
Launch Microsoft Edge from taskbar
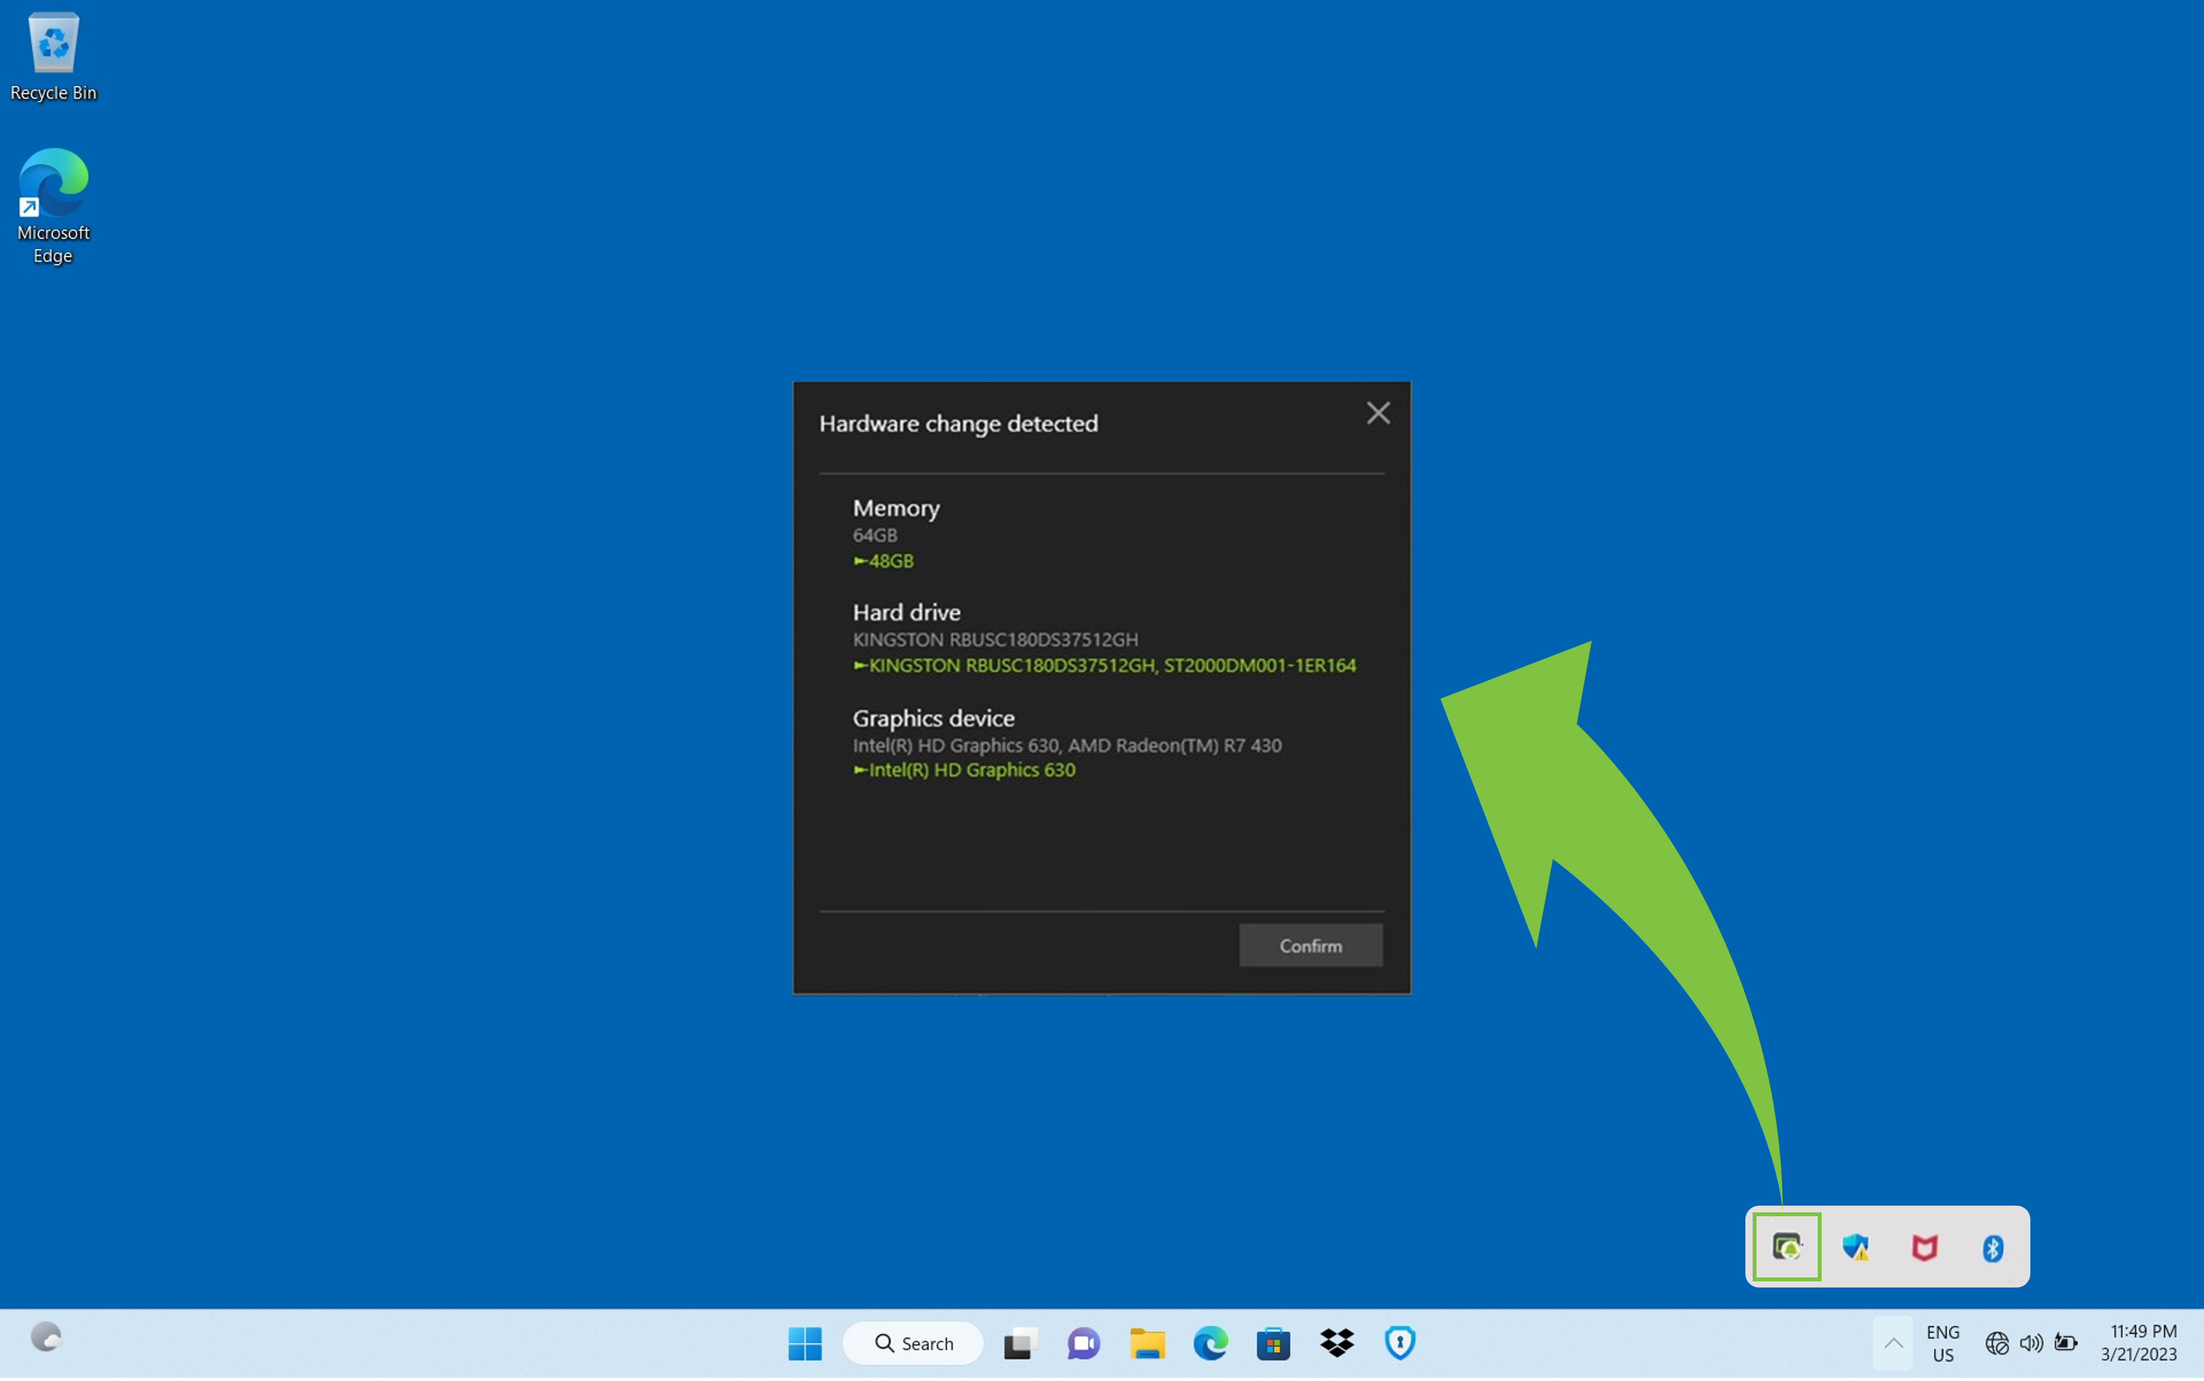point(1210,1343)
